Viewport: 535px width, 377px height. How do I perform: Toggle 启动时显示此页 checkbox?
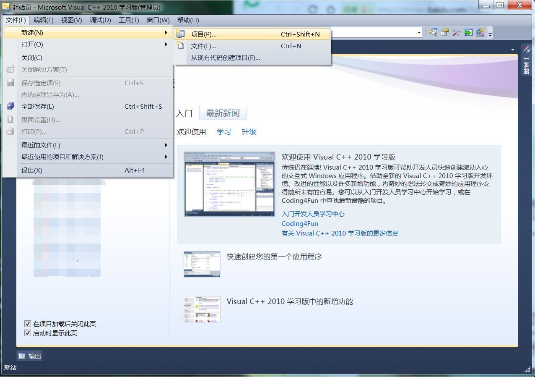(28, 333)
